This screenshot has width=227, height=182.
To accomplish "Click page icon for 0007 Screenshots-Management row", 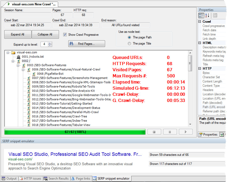I will [x=29, y=78].
